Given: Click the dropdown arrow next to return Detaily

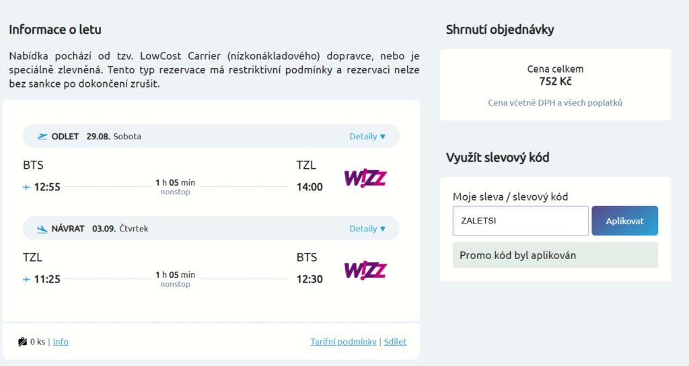Looking at the screenshot, I should point(383,229).
